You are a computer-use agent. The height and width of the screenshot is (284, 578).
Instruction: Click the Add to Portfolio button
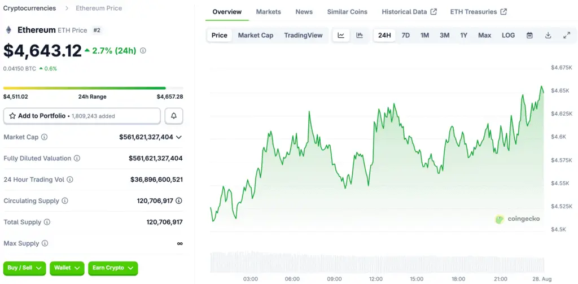point(82,116)
